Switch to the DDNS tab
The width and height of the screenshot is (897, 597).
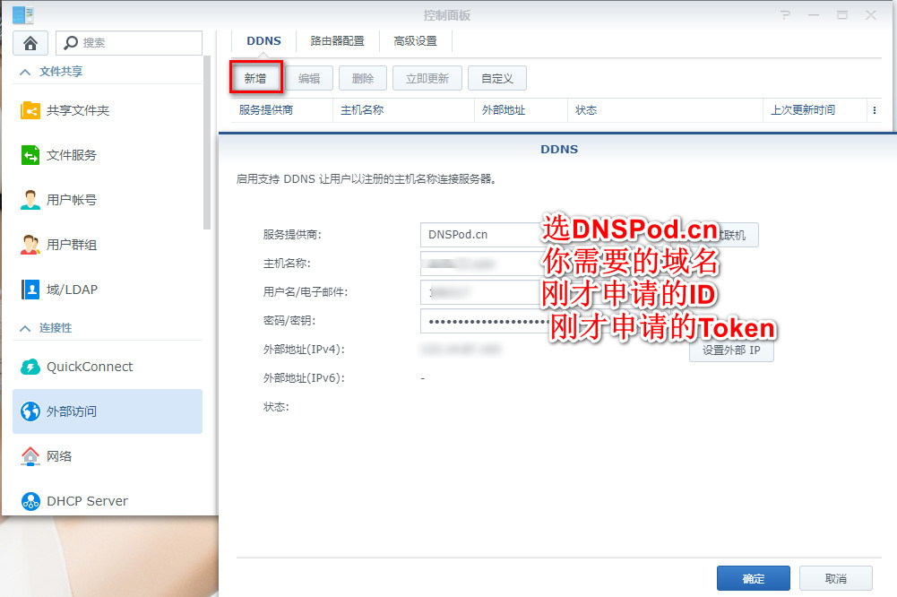click(x=263, y=41)
